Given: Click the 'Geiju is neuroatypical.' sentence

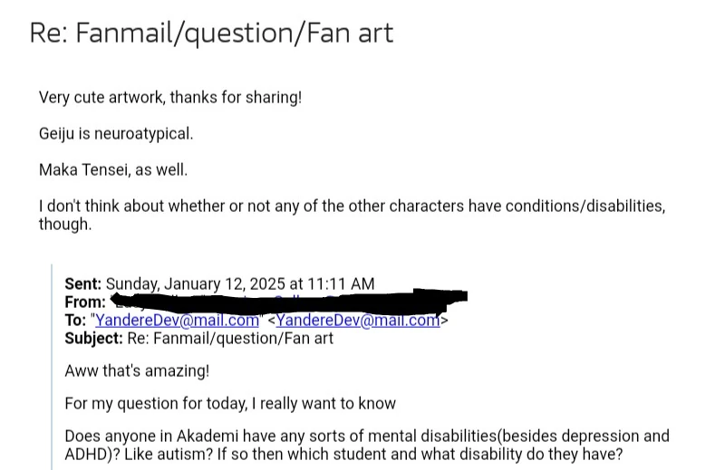Looking at the screenshot, I should coord(115,133).
